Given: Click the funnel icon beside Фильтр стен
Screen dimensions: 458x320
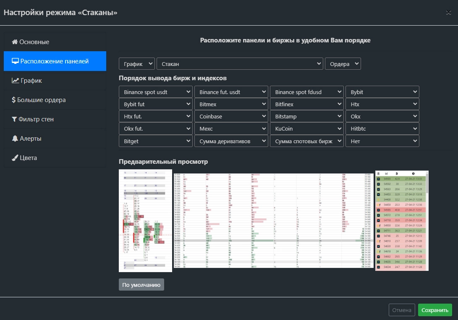Looking at the screenshot, I should pos(14,119).
